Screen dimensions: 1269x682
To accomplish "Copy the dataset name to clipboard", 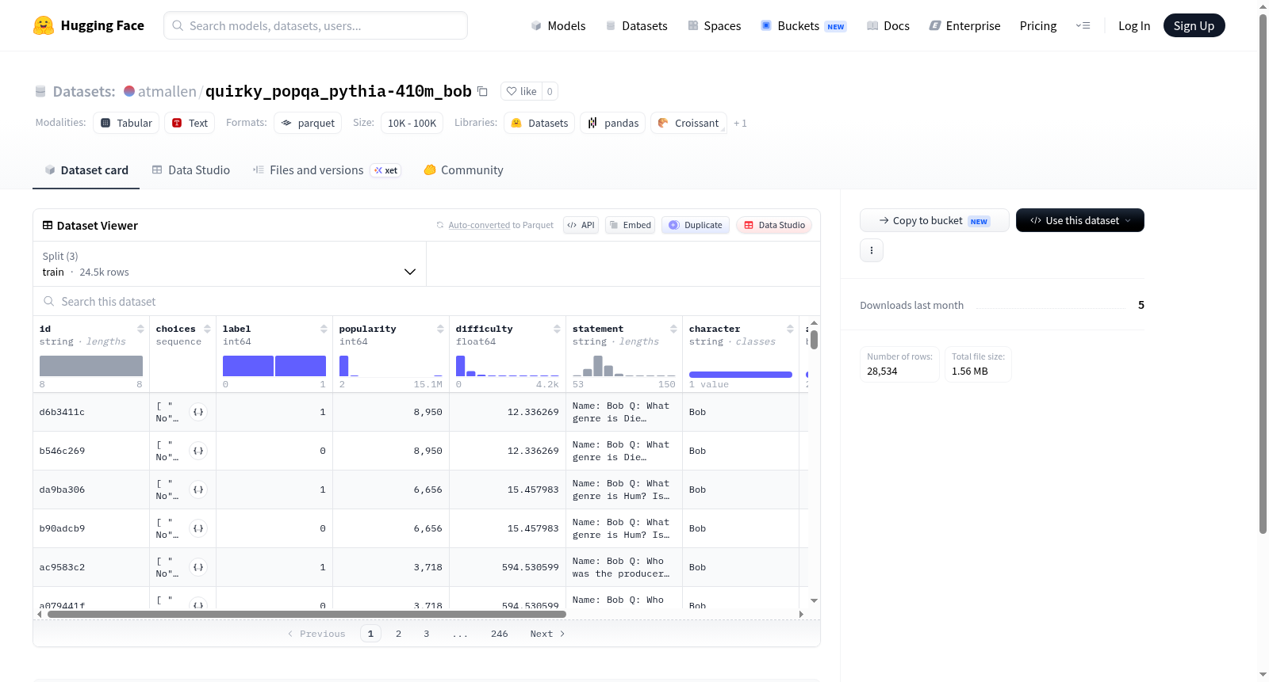I will 482,91.
